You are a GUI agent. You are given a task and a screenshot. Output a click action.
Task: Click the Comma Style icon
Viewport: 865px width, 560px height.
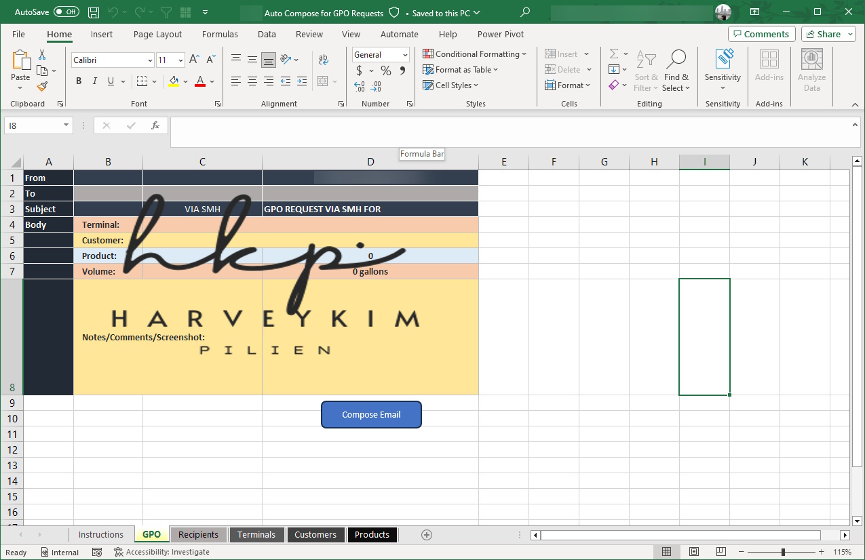(402, 71)
